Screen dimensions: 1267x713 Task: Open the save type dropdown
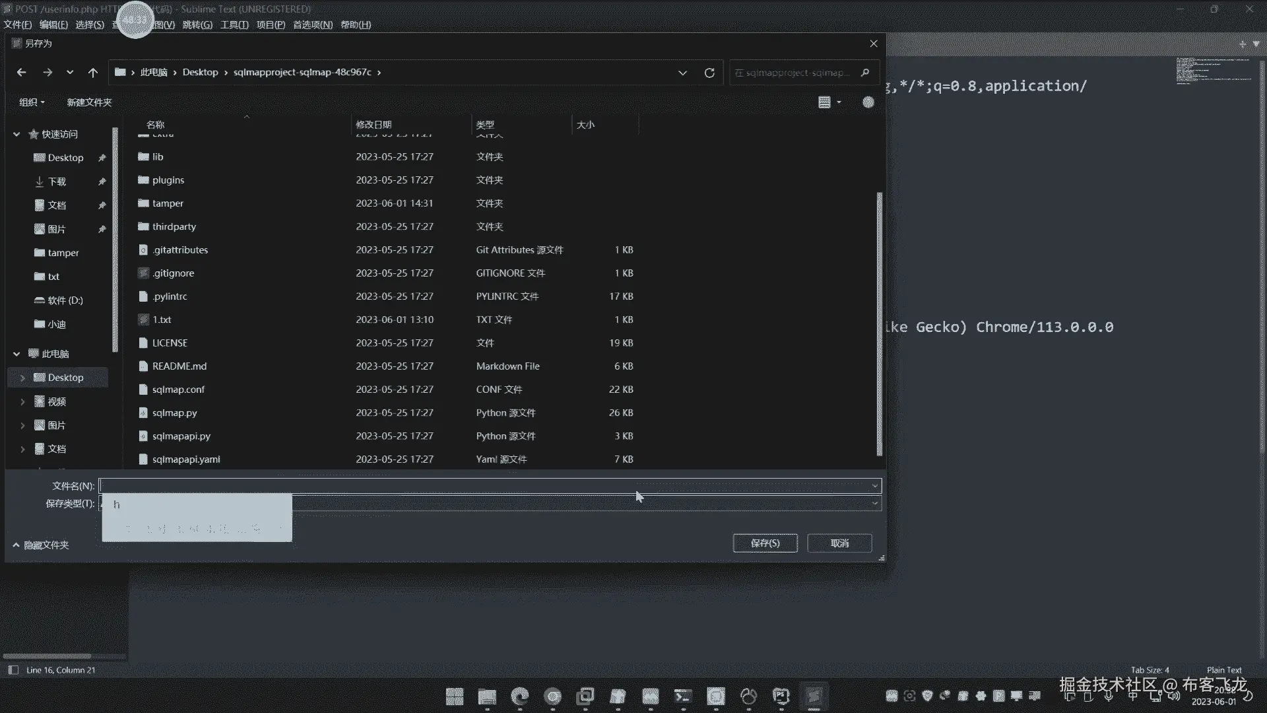[874, 504]
